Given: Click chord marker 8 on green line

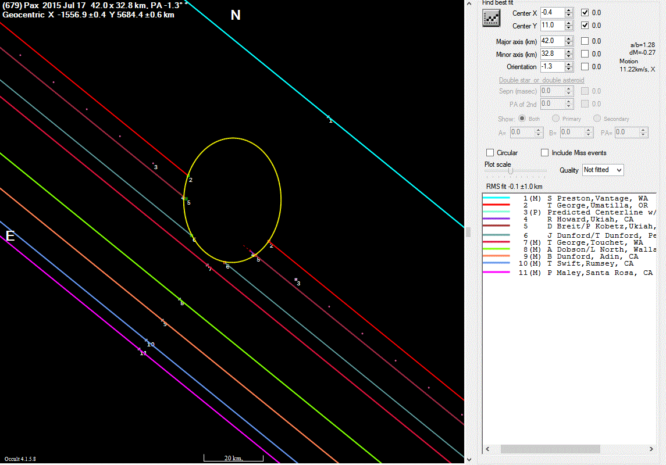Looking at the screenshot, I should (180, 301).
